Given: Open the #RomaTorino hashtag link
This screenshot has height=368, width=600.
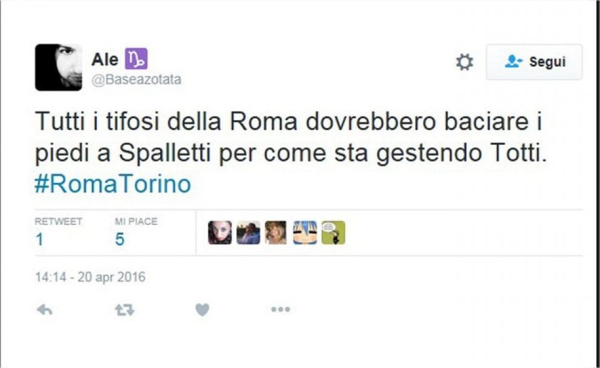Looking at the screenshot, I should pyautogui.click(x=113, y=184).
